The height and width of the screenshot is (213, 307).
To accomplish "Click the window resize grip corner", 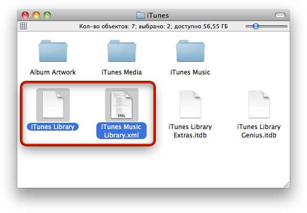I will click(x=287, y=185).
